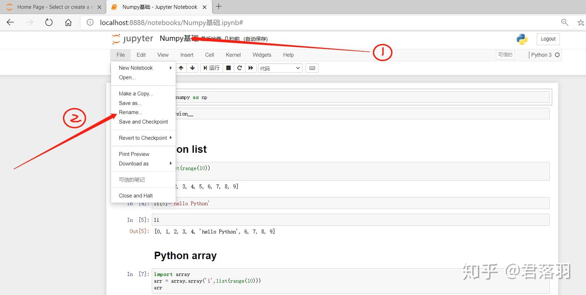
Task: Interrupt the kernel with the stop icon
Action: pyautogui.click(x=228, y=68)
